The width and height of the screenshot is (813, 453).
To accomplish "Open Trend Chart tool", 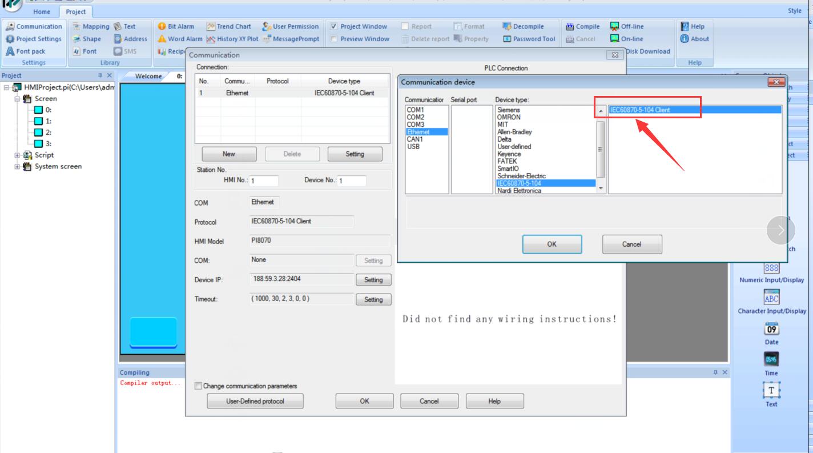I will pyautogui.click(x=228, y=26).
